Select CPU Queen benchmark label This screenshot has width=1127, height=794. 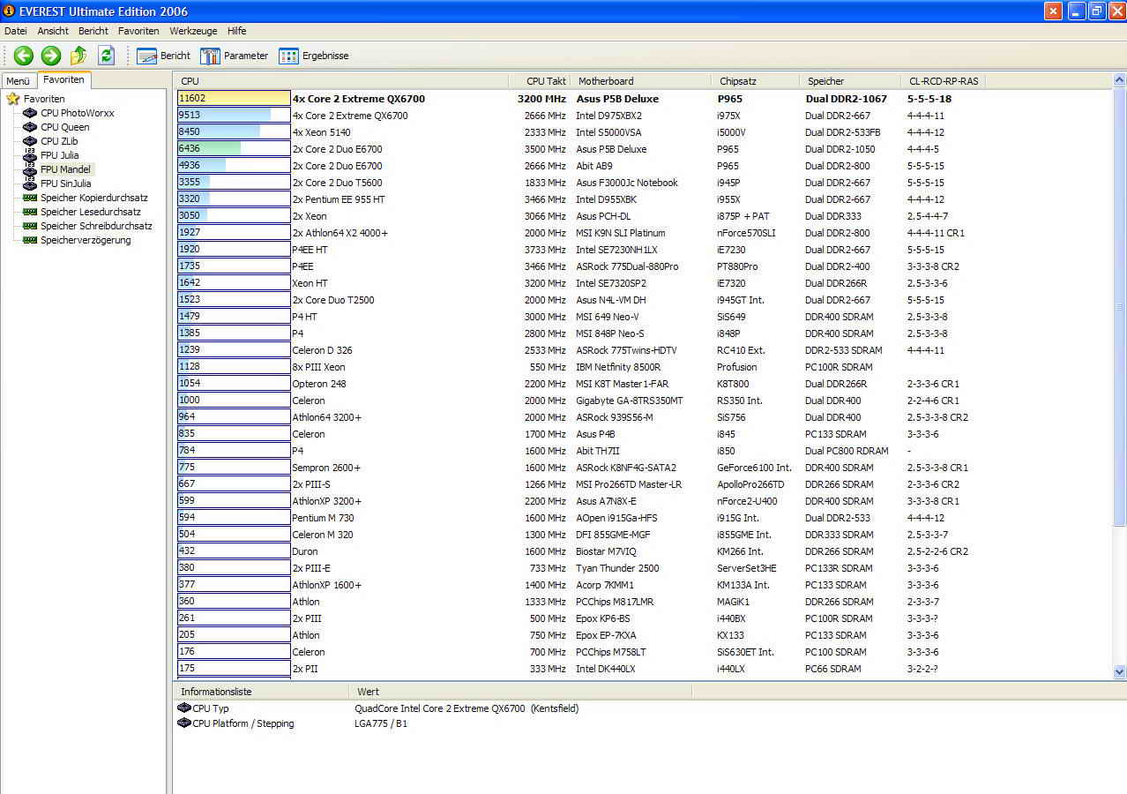pyautogui.click(x=65, y=127)
